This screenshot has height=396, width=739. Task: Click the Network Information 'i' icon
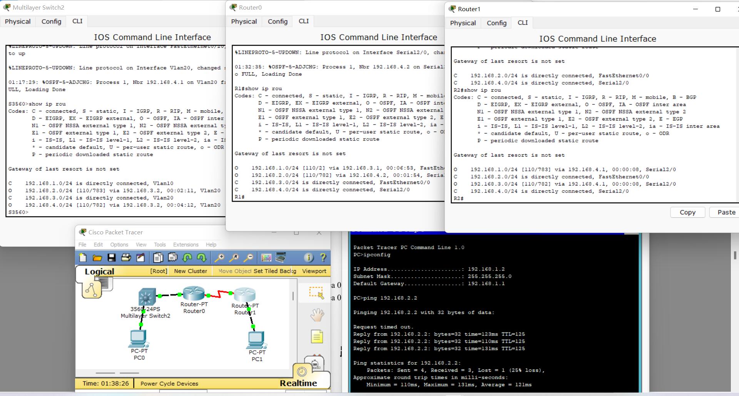click(309, 257)
